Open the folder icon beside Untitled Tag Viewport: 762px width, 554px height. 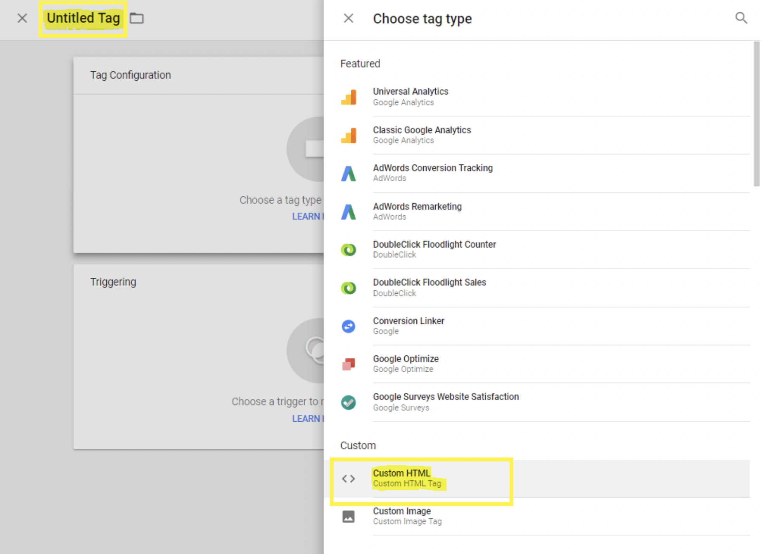pos(137,18)
